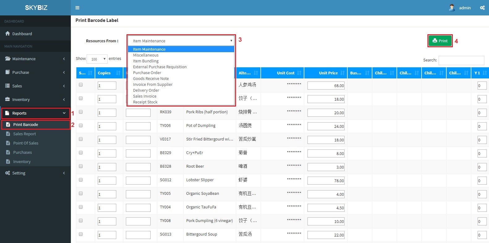Check the Lobster Slipper row checkbox

(81, 180)
